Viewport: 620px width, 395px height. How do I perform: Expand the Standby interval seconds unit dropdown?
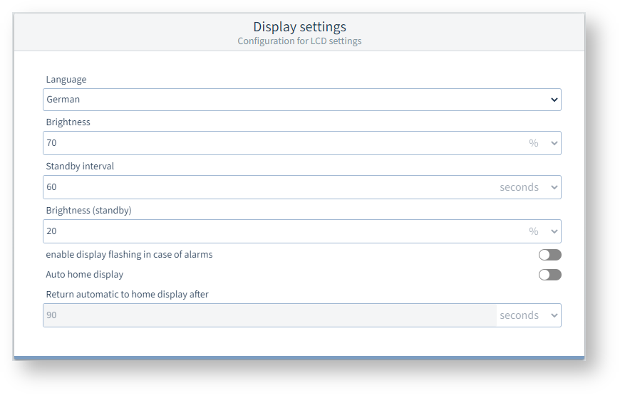(x=529, y=187)
